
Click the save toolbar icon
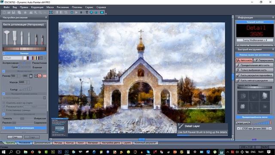[x=13, y=12]
